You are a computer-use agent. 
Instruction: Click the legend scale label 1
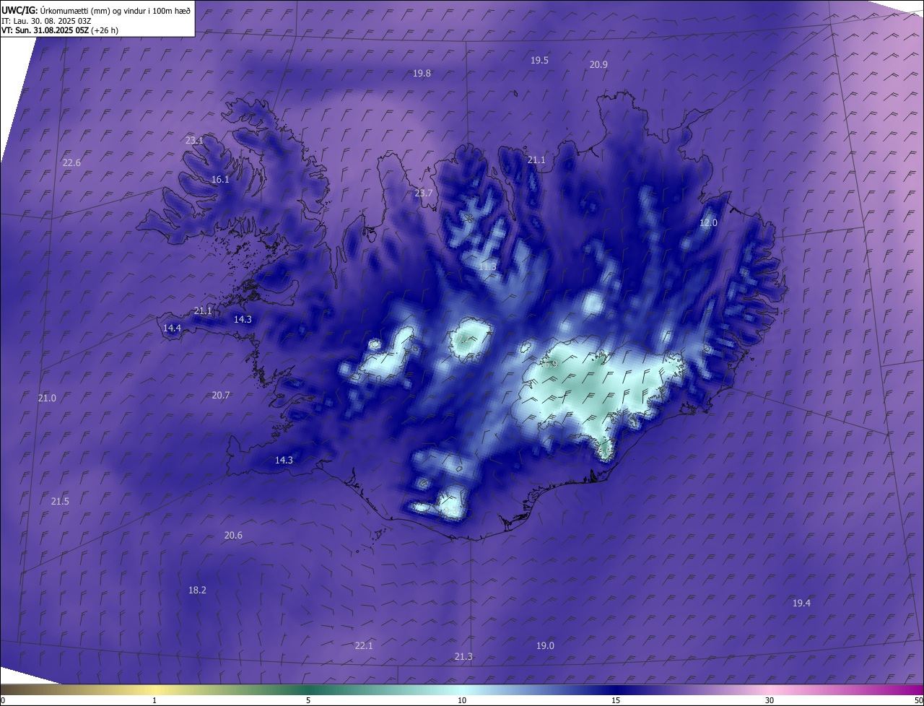[154, 700]
